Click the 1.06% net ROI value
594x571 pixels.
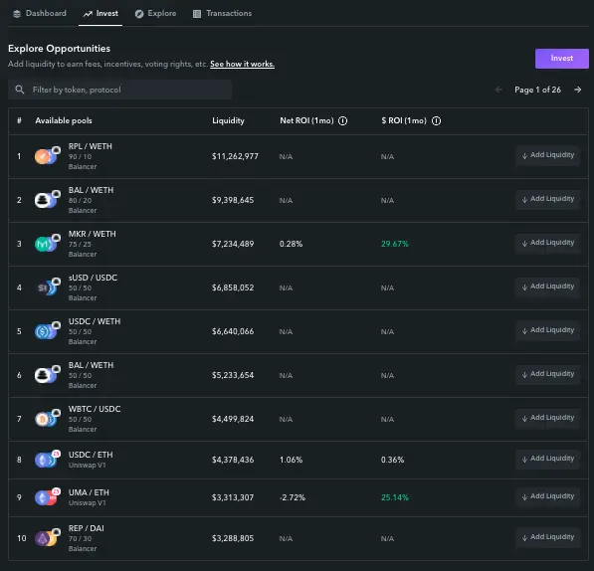(291, 460)
